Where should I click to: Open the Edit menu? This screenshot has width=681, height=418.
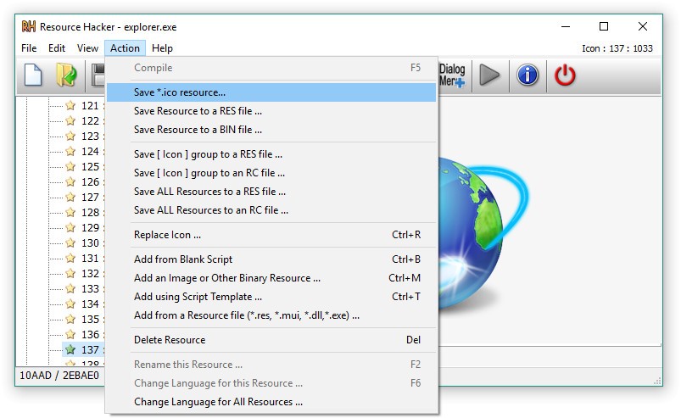(57, 48)
